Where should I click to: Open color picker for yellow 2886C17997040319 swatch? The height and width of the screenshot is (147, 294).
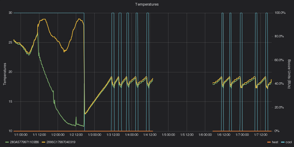tap(43, 142)
